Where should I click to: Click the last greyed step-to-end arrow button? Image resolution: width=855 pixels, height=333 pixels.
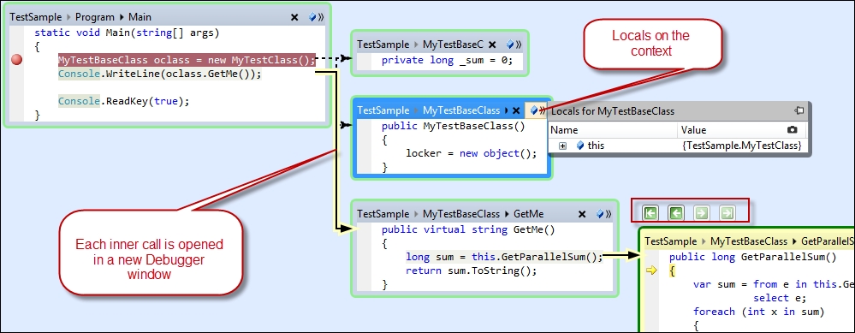(727, 213)
